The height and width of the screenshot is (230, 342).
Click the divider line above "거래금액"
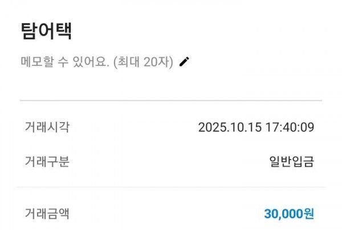(x=171, y=187)
